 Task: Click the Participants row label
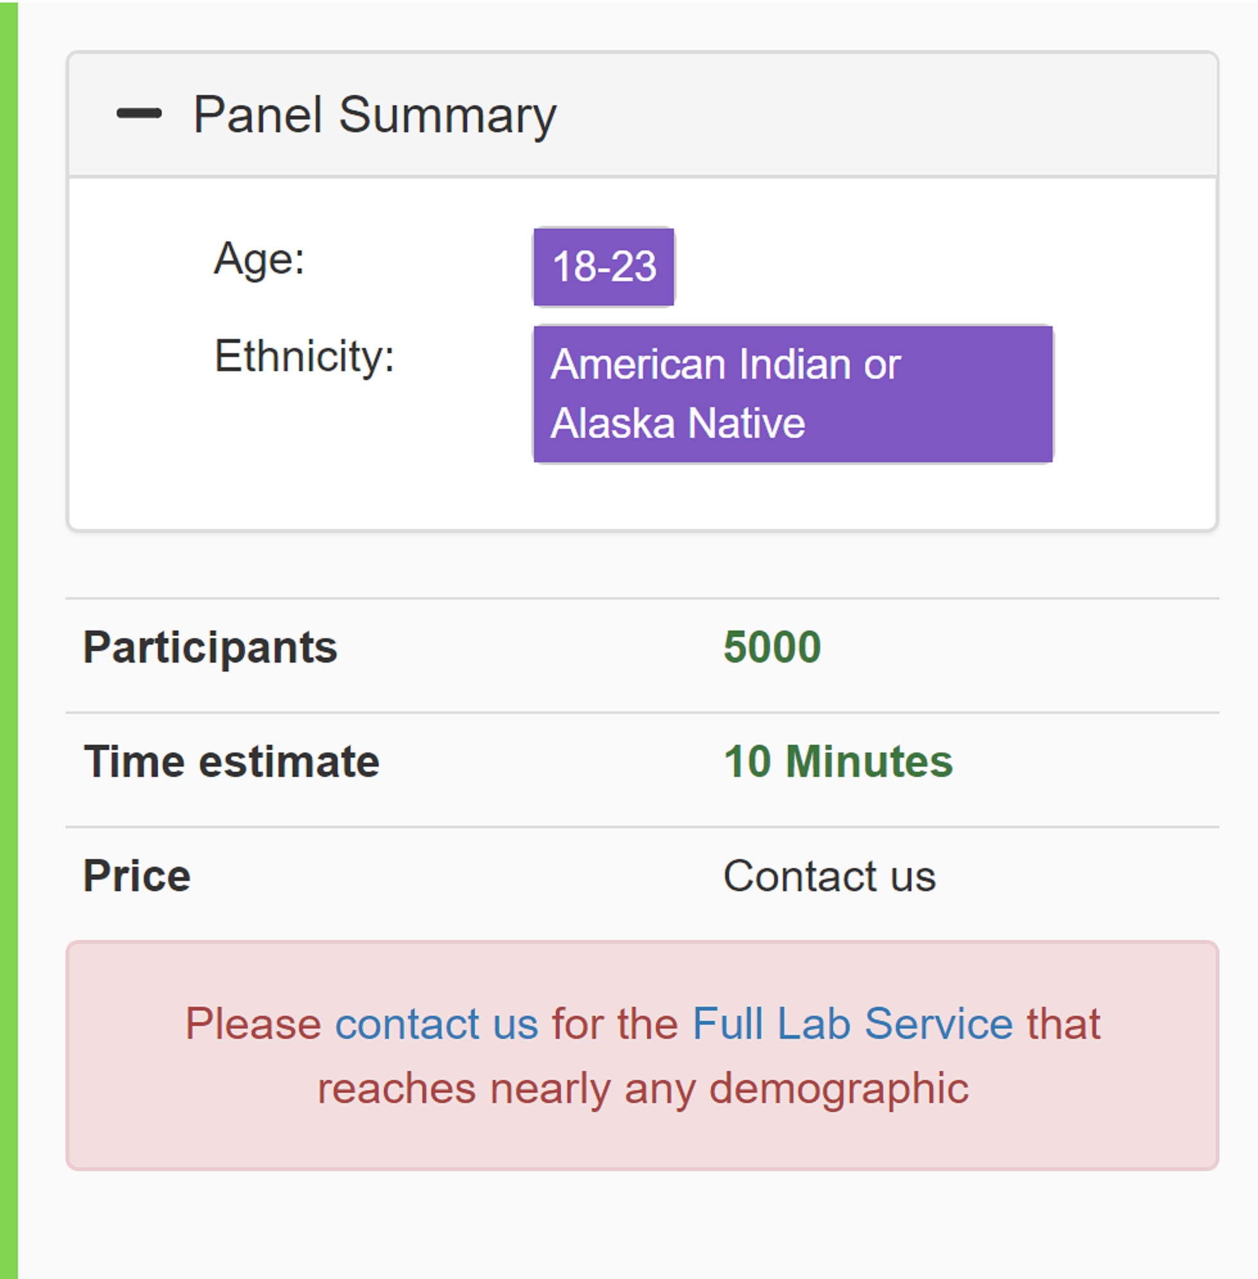210,647
